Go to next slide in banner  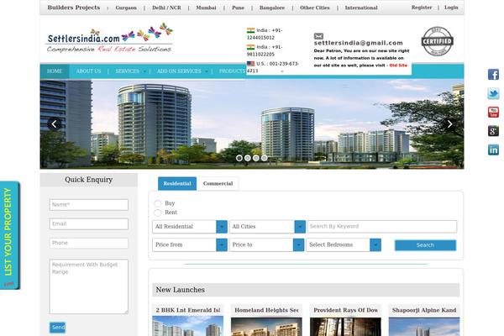(x=449, y=124)
